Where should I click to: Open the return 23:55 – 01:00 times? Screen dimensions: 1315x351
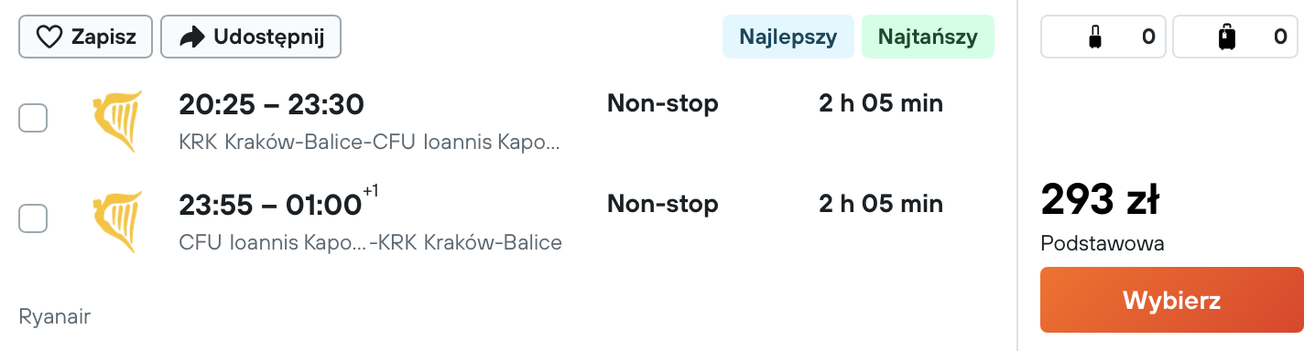pyautogui.click(x=271, y=206)
